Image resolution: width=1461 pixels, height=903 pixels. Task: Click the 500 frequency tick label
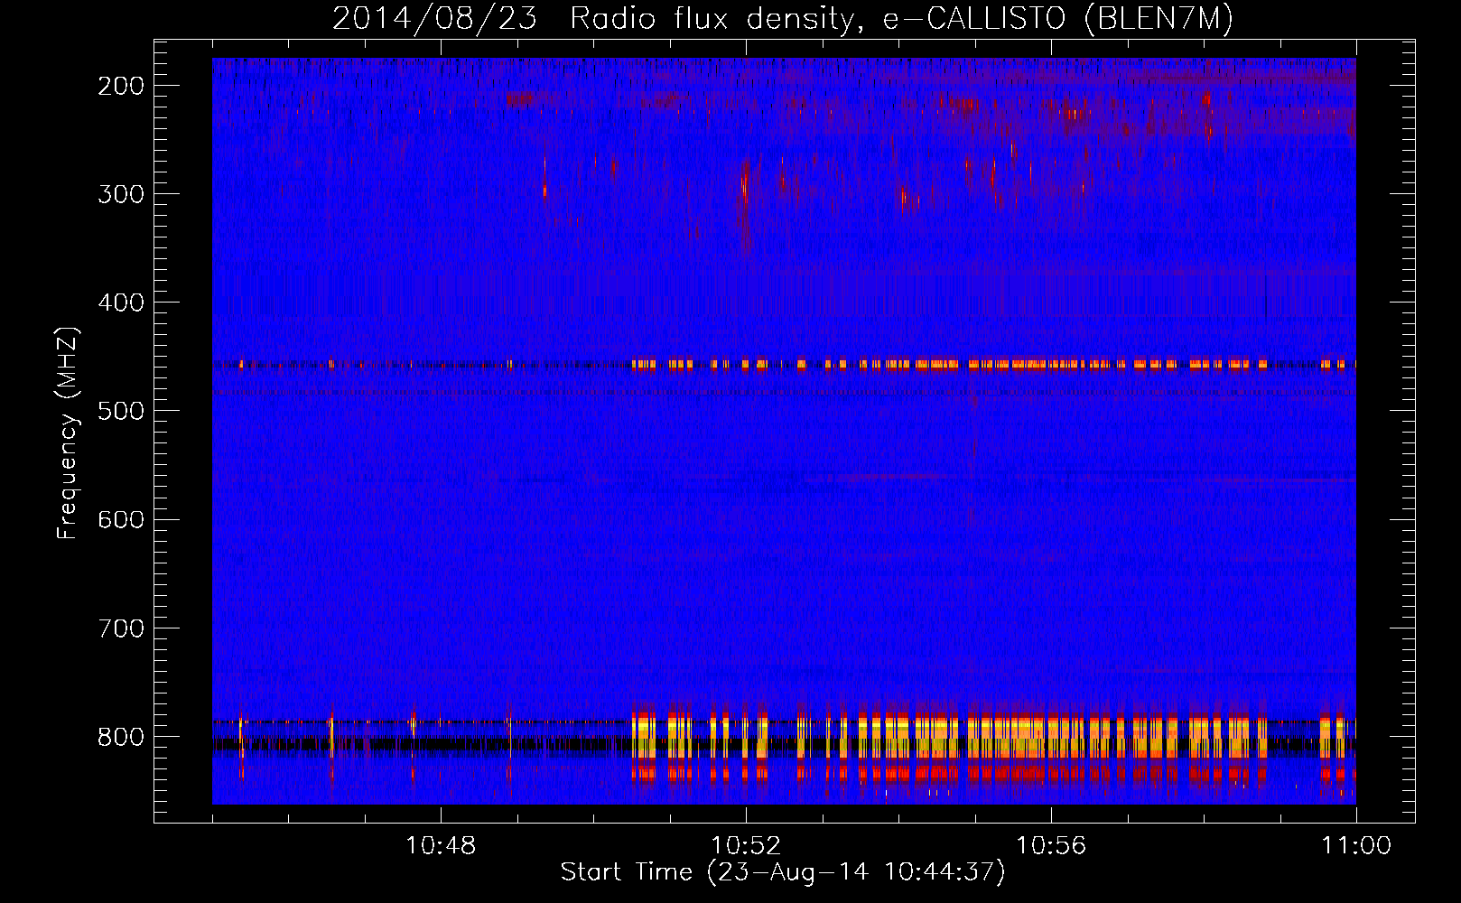121,411
